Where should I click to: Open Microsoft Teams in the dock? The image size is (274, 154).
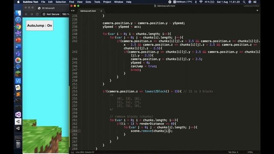point(18,53)
